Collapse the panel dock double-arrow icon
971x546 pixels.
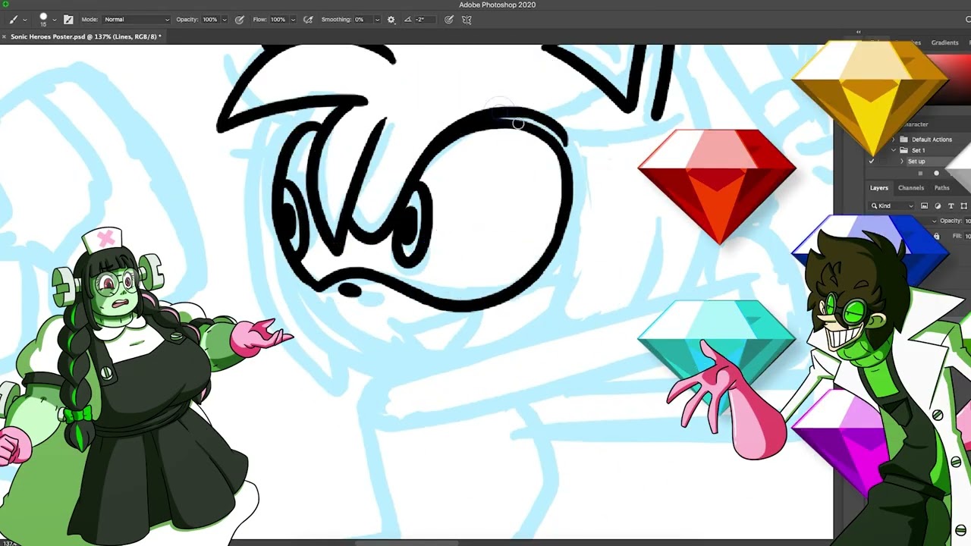[x=858, y=32]
